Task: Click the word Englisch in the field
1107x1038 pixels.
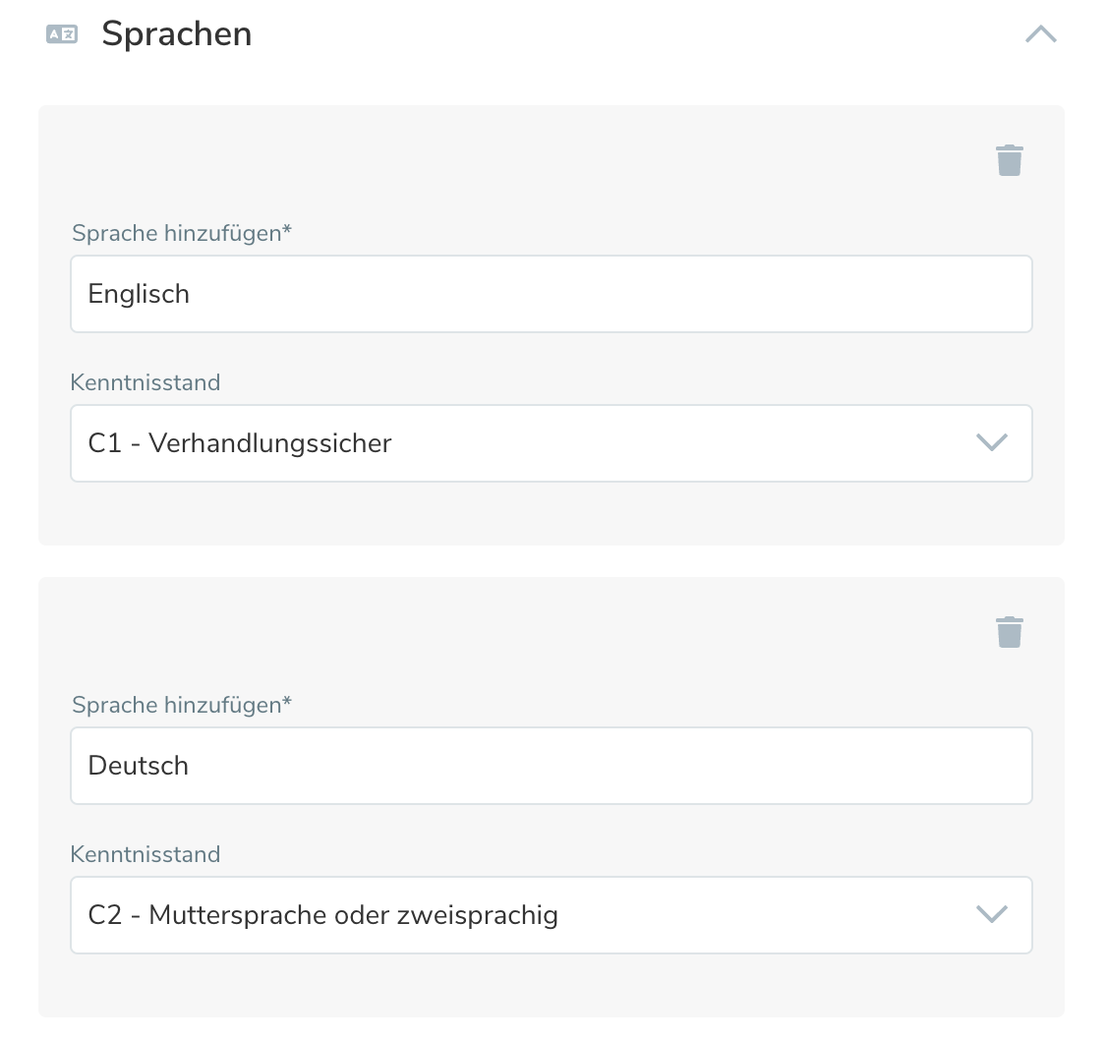Action: point(139,294)
